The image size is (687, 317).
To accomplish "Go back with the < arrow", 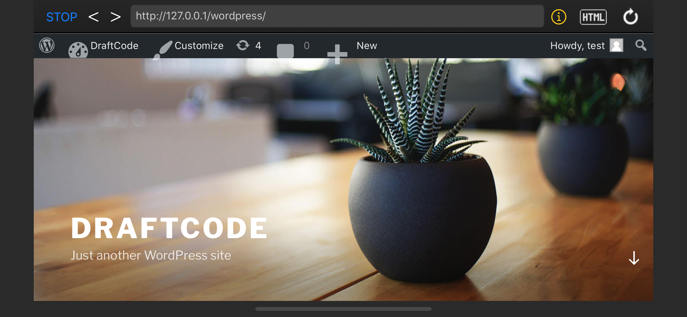I will [93, 17].
